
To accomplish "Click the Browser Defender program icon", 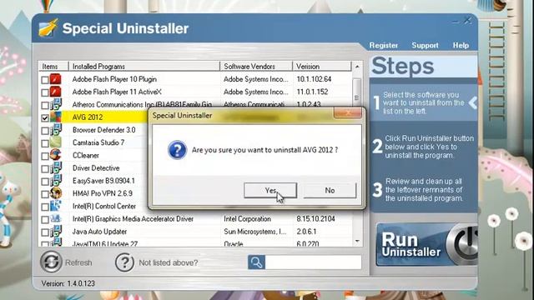I will [56, 130].
